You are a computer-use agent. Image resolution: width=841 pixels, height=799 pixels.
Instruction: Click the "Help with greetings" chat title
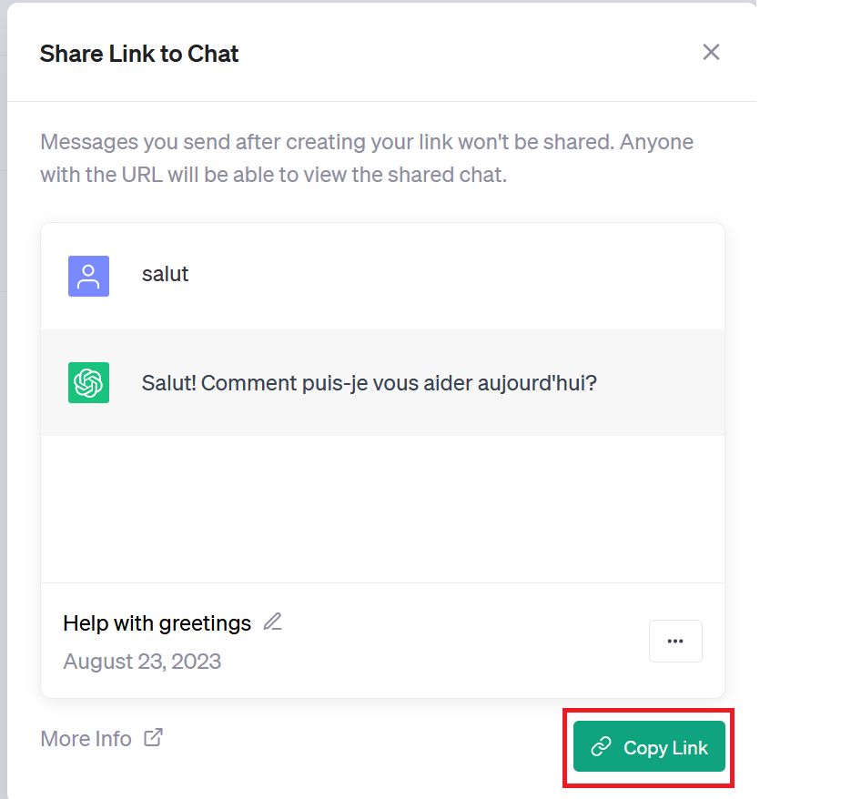[x=157, y=623]
